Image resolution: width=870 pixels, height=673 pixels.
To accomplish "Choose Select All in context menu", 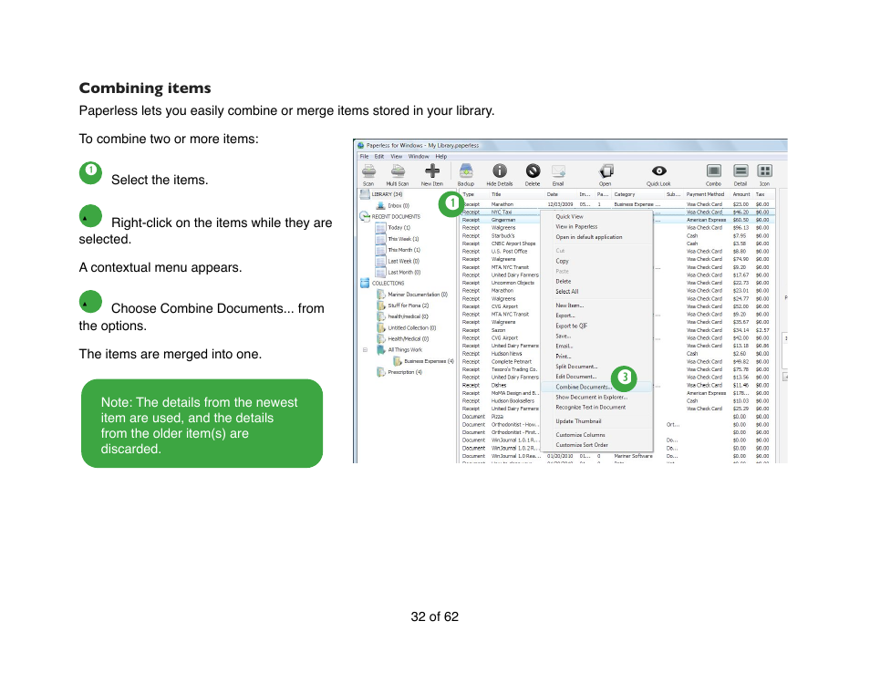I will click(x=566, y=291).
